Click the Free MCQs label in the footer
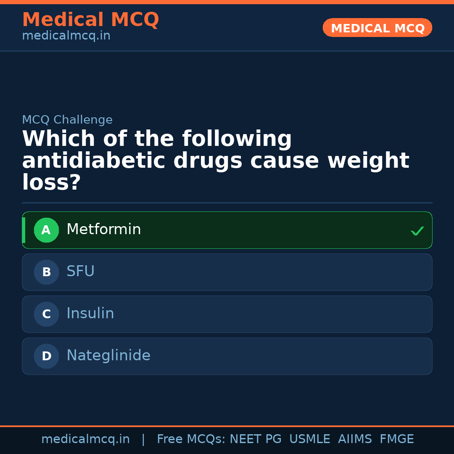Image resolution: width=454 pixels, height=454 pixels. click(x=191, y=439)
